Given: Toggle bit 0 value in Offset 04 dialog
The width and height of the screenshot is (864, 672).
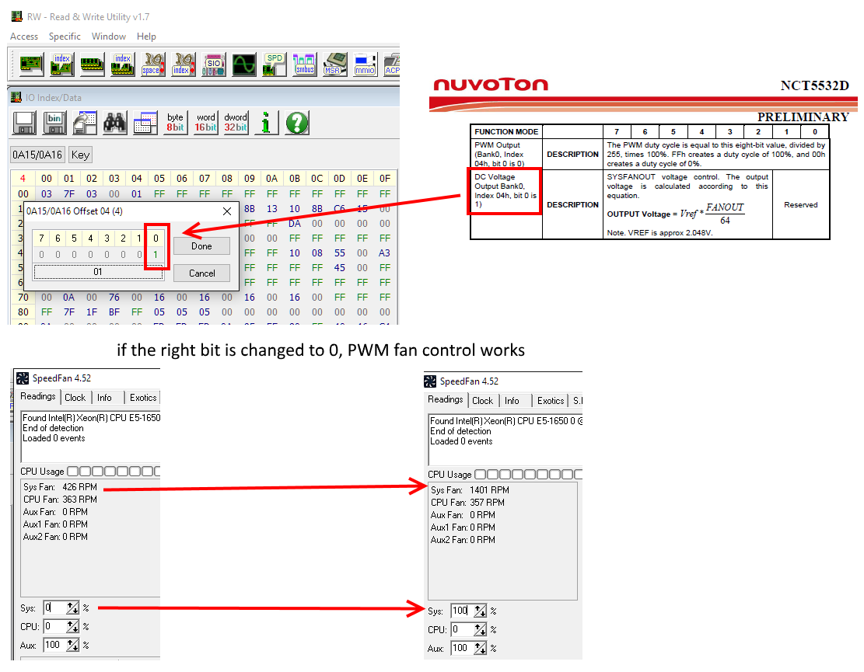Looking at the screenshot, I should 156,254.
